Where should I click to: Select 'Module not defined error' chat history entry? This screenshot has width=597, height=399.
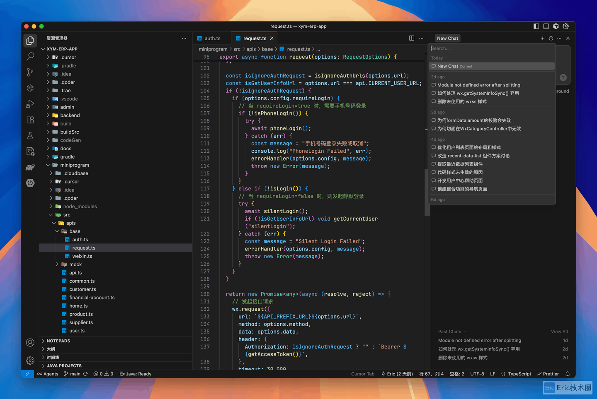[x=478, y=85]
